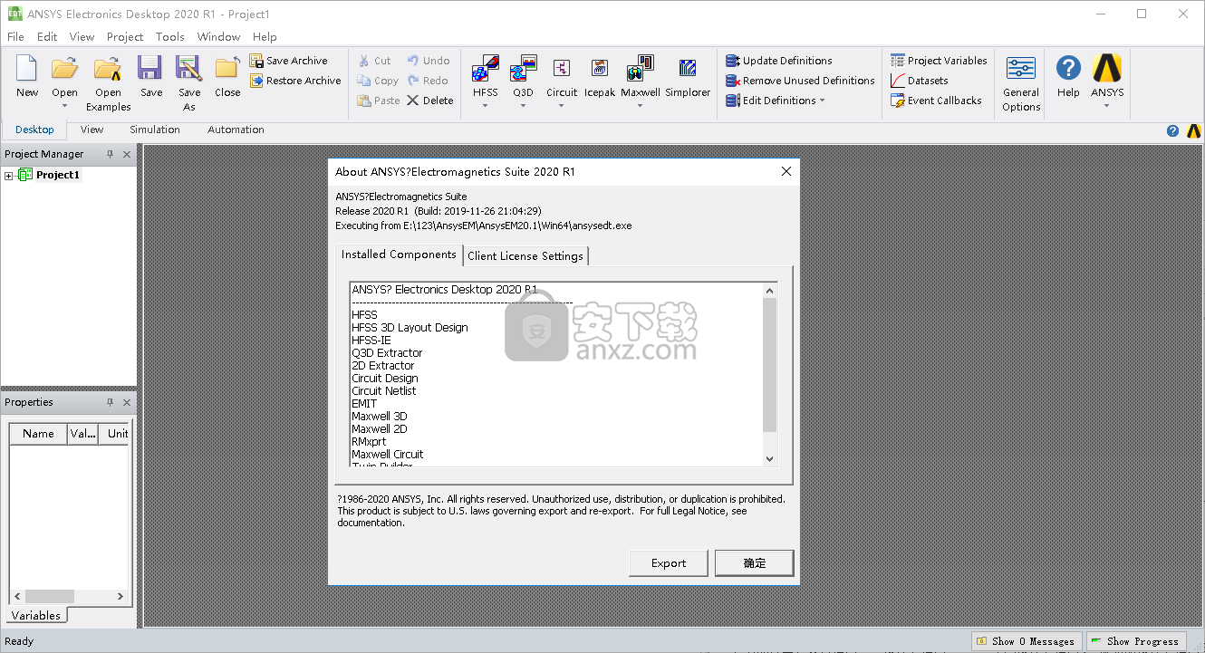Click the components list scroll-down arrow
Image resolution: width=1205 pixels, height=653 pixels.
point(770,459)
